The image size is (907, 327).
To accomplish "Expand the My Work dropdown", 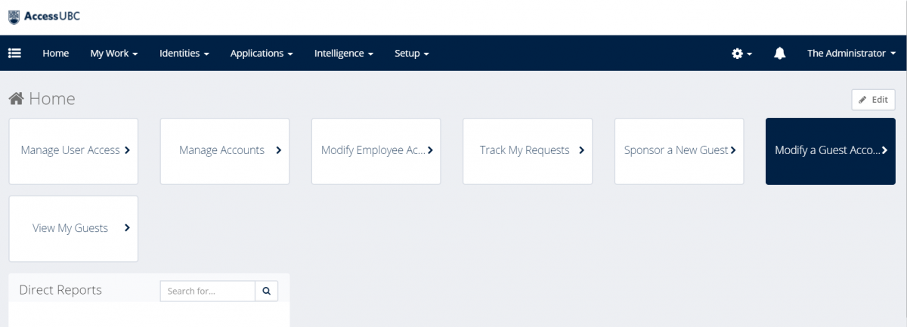I will click(x=114, y=53).
